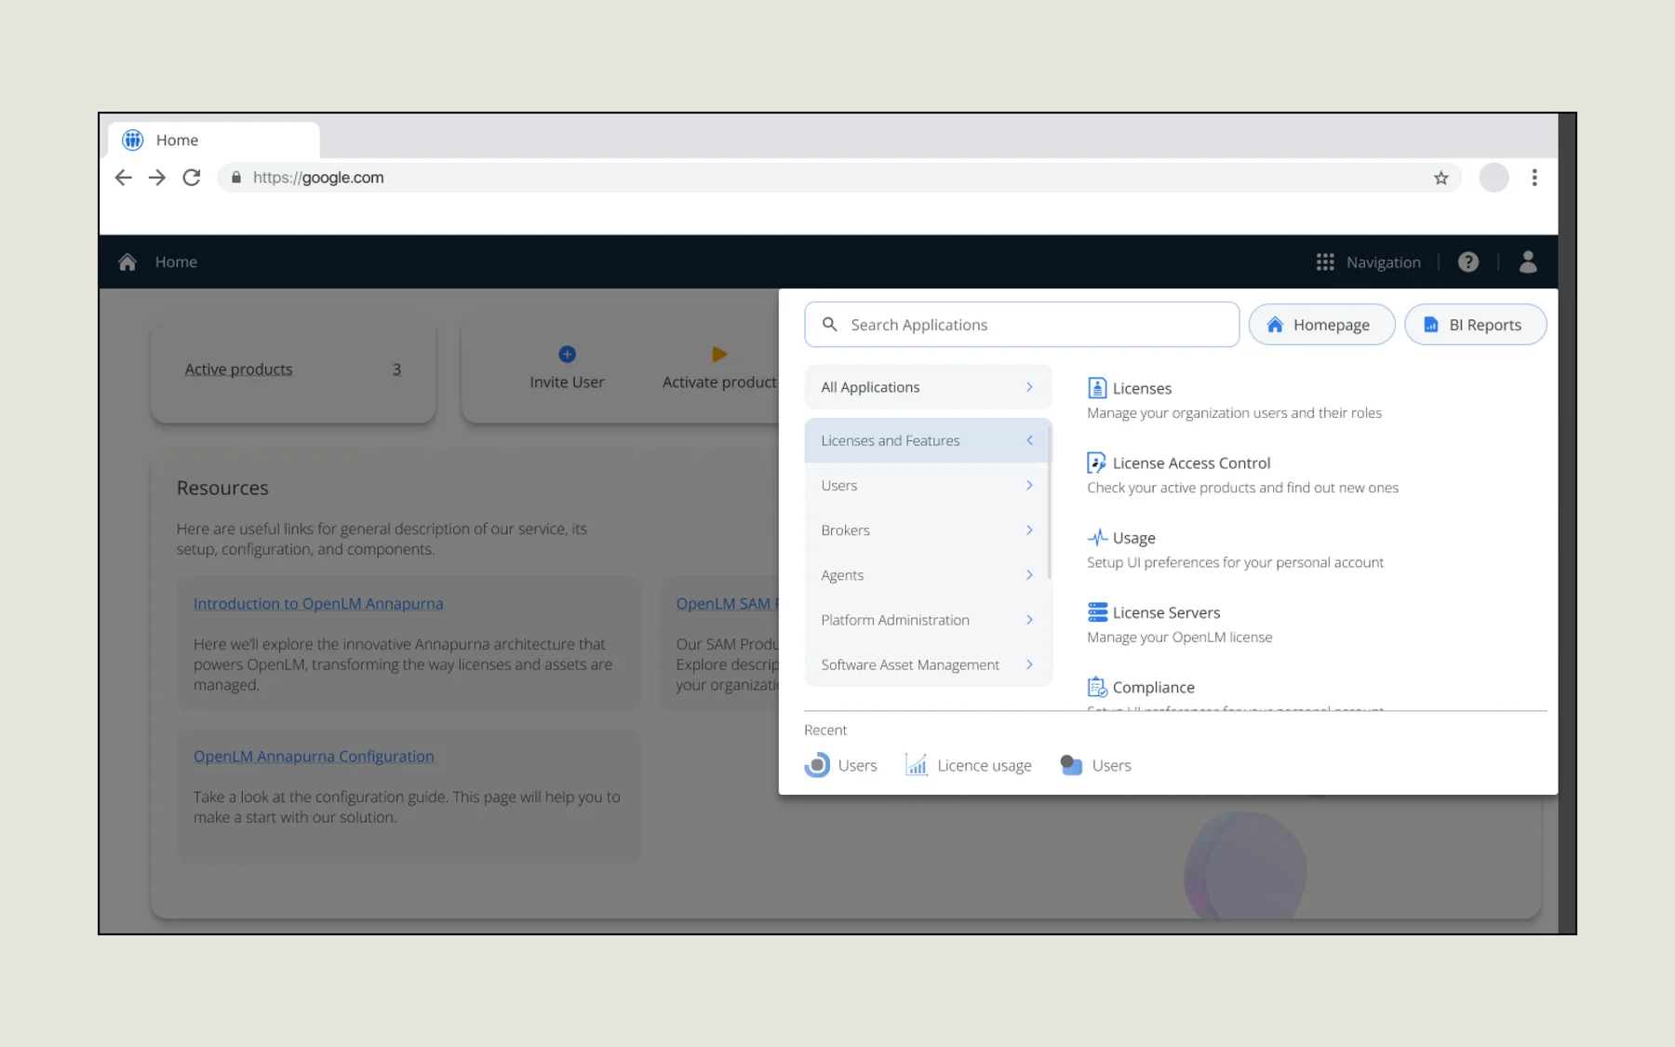The image size is (1675, 1047).
Task: Open OpenLM Annapurna Configuration link
Action: [x=314, y=757]
